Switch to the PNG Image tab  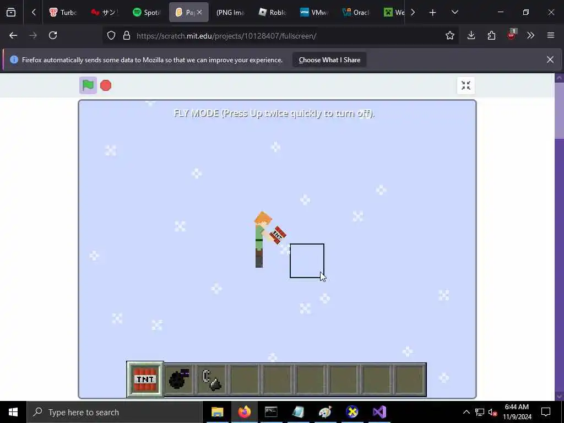pos(230,12)
